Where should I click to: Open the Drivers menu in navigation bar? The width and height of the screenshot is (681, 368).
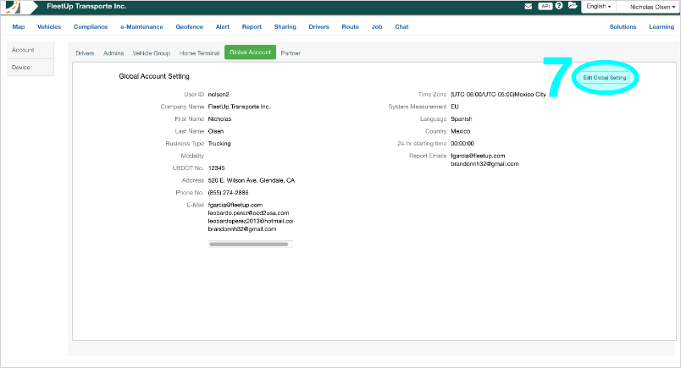318,27
